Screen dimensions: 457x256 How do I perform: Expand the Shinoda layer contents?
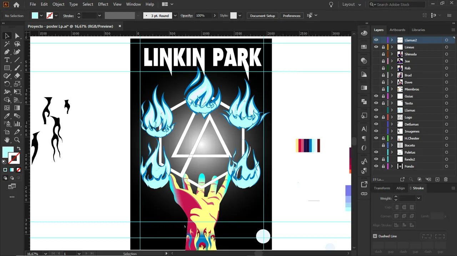coord(392,54)
